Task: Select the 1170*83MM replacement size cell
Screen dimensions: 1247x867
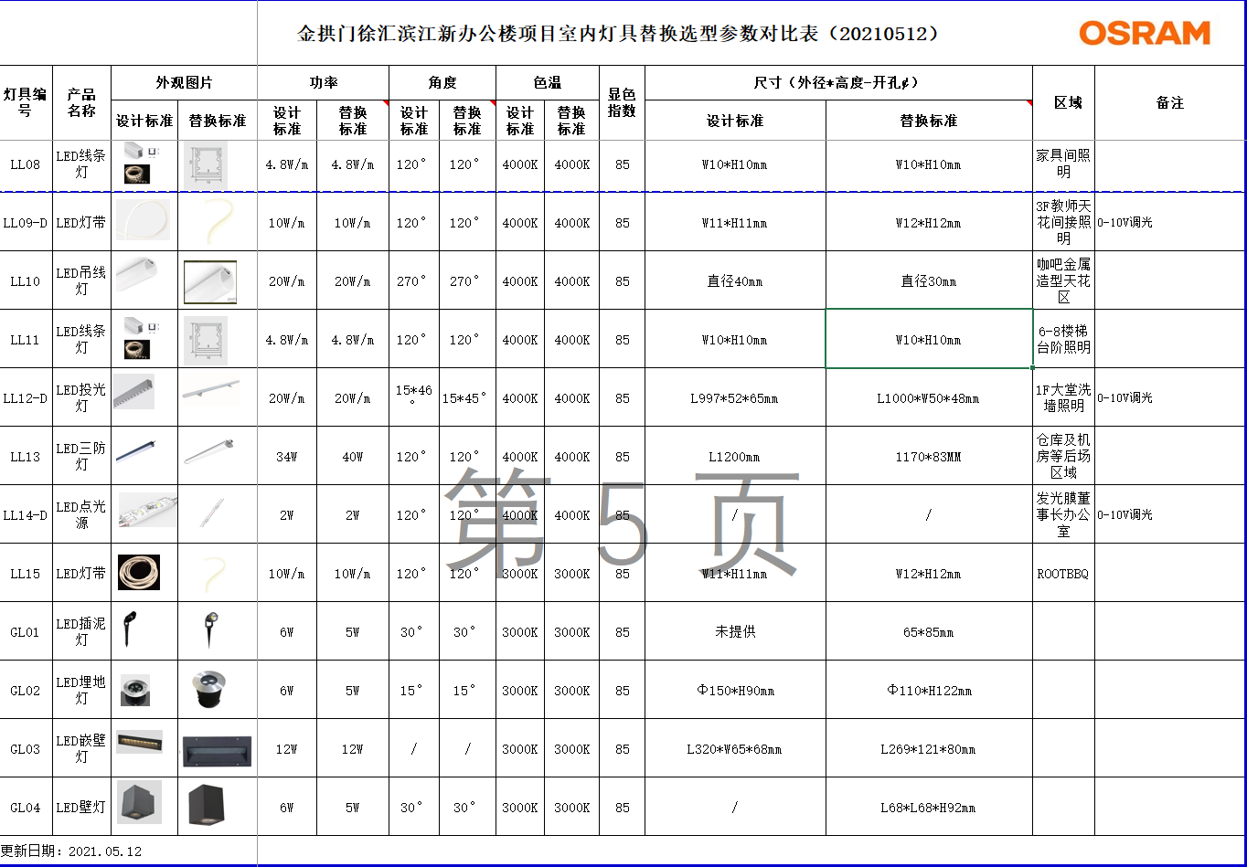Action: click(x=929, y=456)
